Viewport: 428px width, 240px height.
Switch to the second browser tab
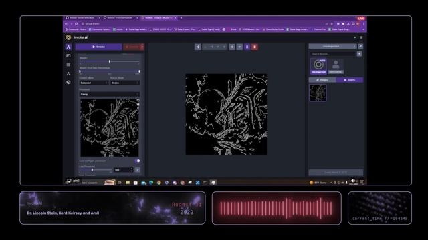coord(120,18)
